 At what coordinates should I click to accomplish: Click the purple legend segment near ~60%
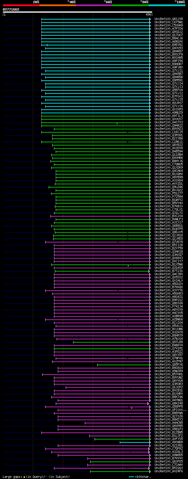(94, 5)
